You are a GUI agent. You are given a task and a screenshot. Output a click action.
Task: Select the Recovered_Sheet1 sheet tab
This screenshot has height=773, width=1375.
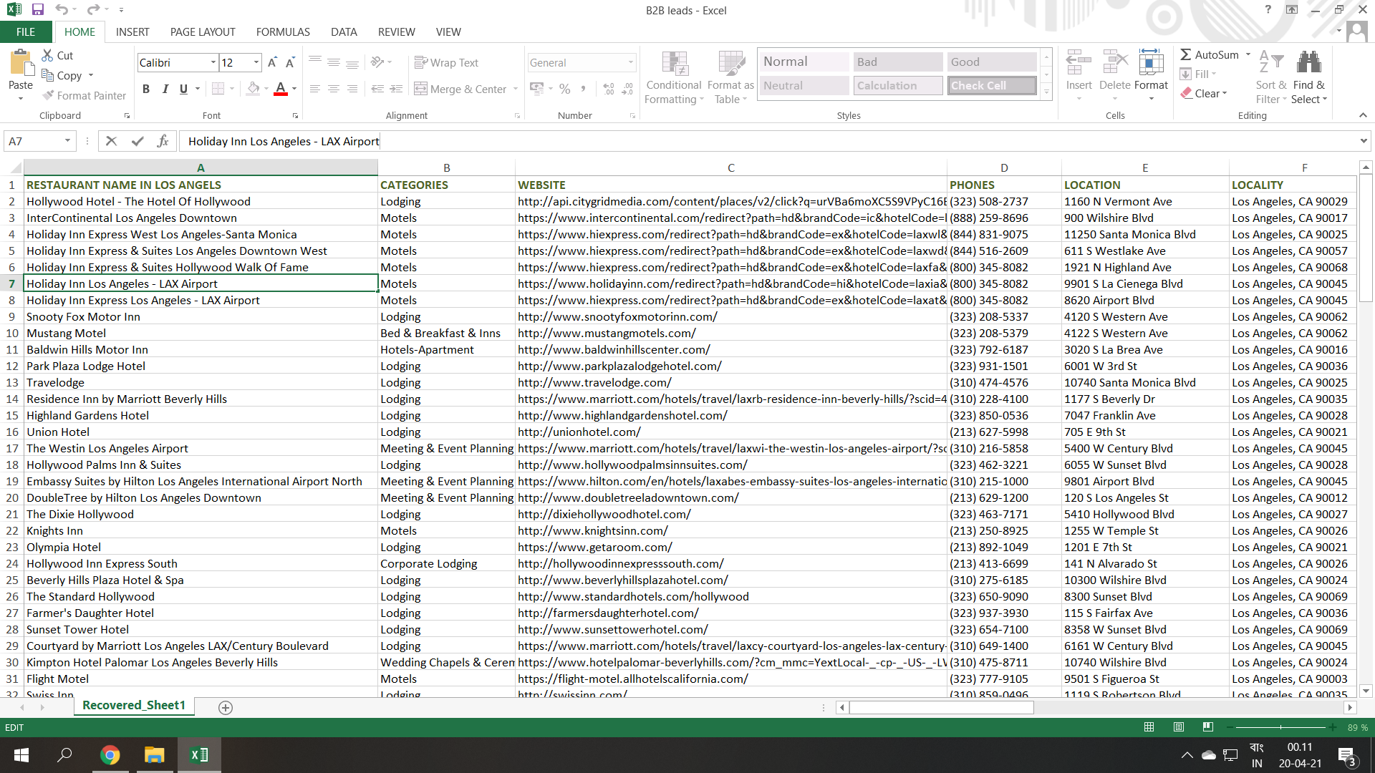pos(134,706)
